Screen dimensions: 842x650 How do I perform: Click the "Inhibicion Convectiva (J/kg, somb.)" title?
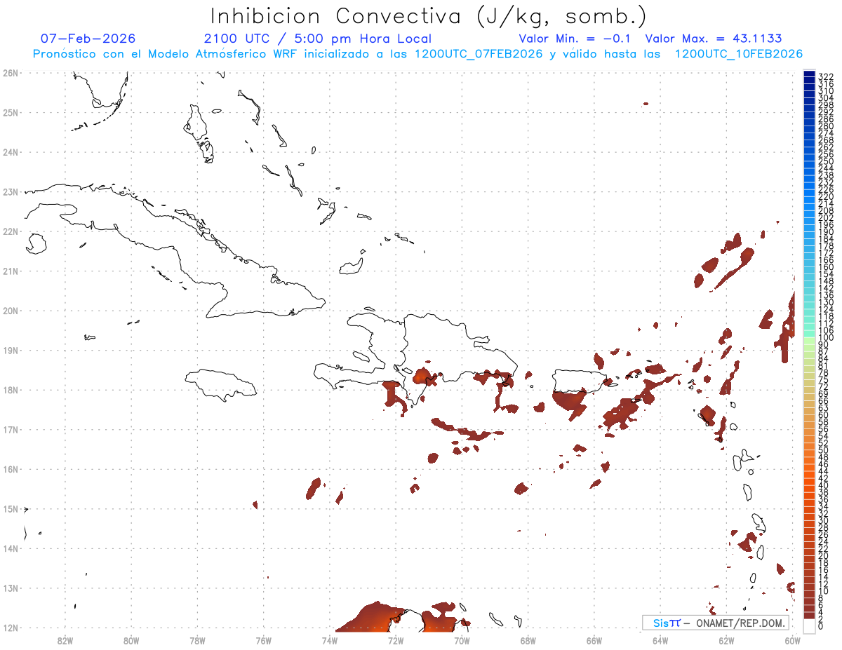(428, 16)
